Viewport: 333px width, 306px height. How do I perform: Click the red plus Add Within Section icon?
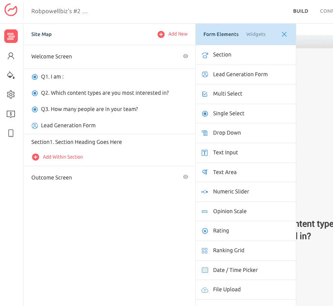tap(36, 157)
